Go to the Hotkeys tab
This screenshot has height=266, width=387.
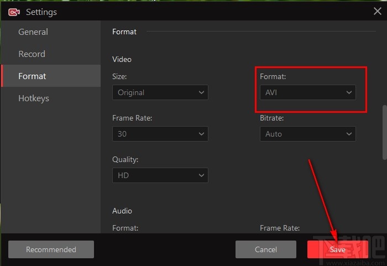[34, 98]
